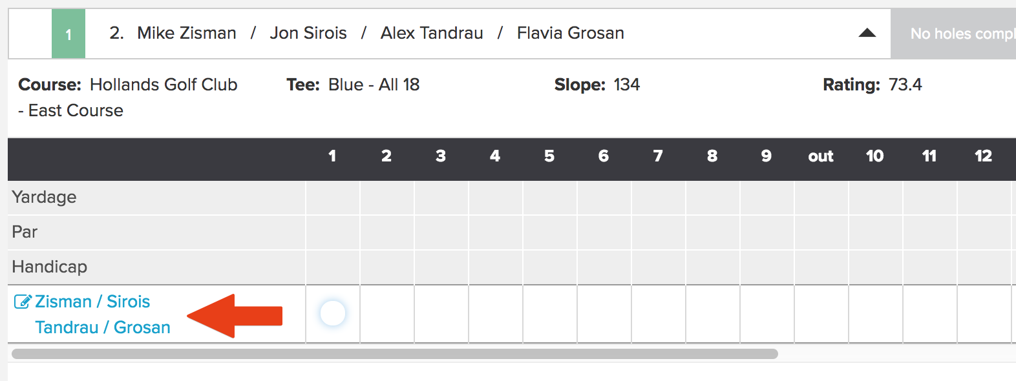Select the hole 2 score cell
Screen dimensions: 1016x381
[387, 314]
